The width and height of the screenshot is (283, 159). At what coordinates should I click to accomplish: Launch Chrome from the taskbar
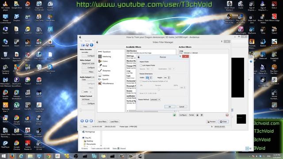pyautogui.click(x=48, y=156)
